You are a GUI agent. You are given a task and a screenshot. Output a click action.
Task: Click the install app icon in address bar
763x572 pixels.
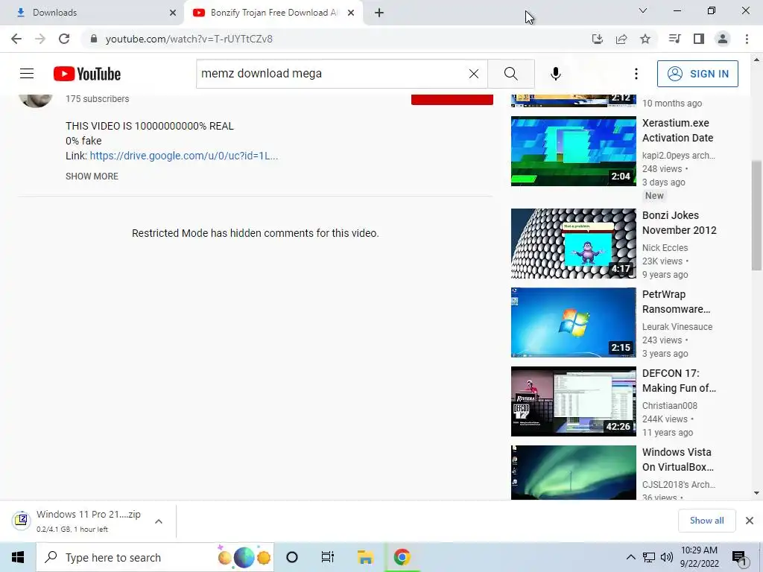598,39
